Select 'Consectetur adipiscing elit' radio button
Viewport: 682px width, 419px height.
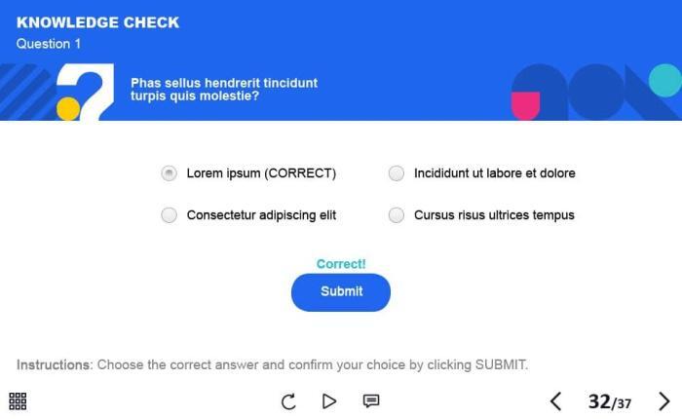click(x=170, y=215)
